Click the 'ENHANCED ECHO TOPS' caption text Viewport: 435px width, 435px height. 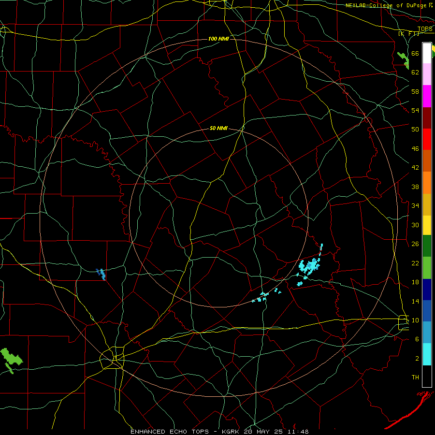170,432
